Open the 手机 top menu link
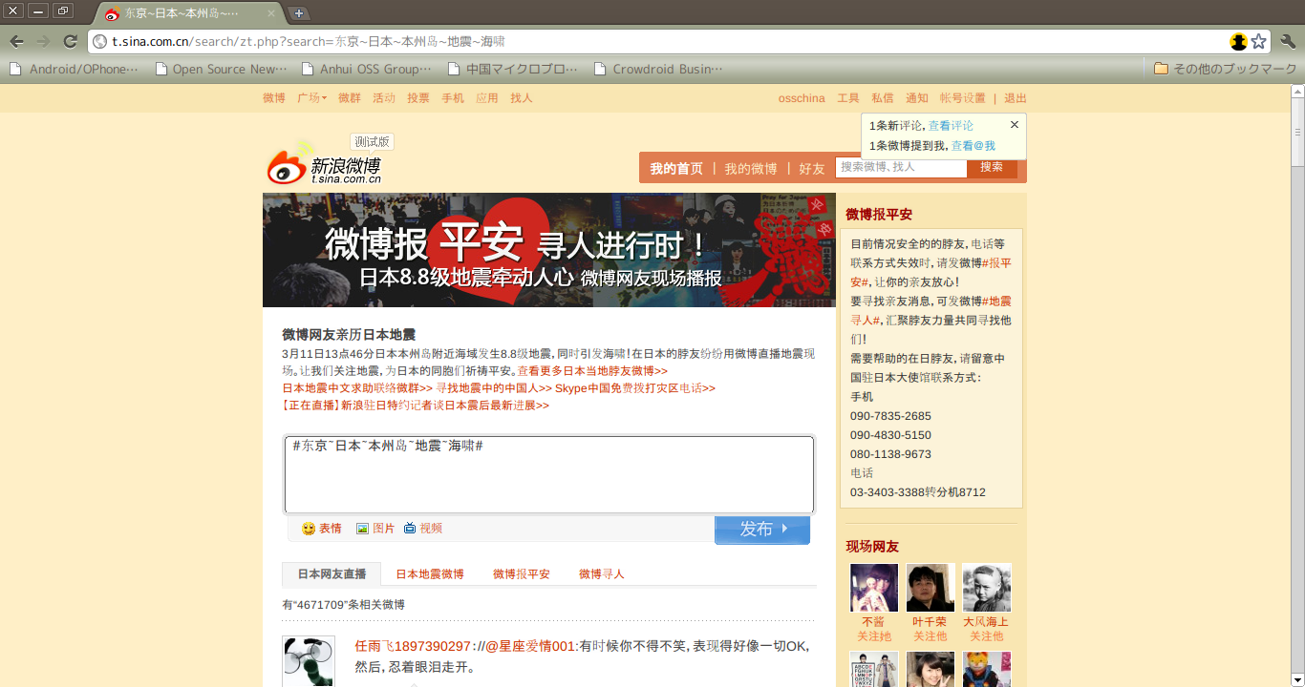The image size is (1305, 687). (453, 98)
